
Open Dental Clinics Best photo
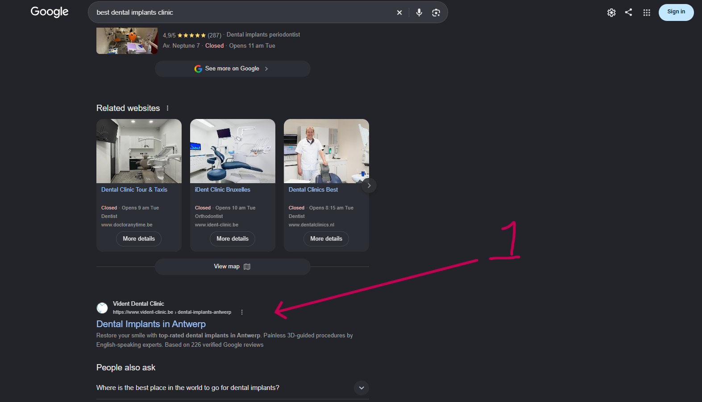click(x=326, y=151)
